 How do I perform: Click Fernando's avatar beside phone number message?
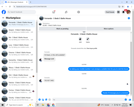pos(41,81)
